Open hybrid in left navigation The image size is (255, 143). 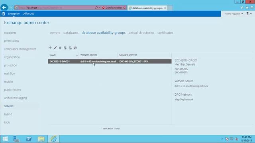tap(8, 114)
